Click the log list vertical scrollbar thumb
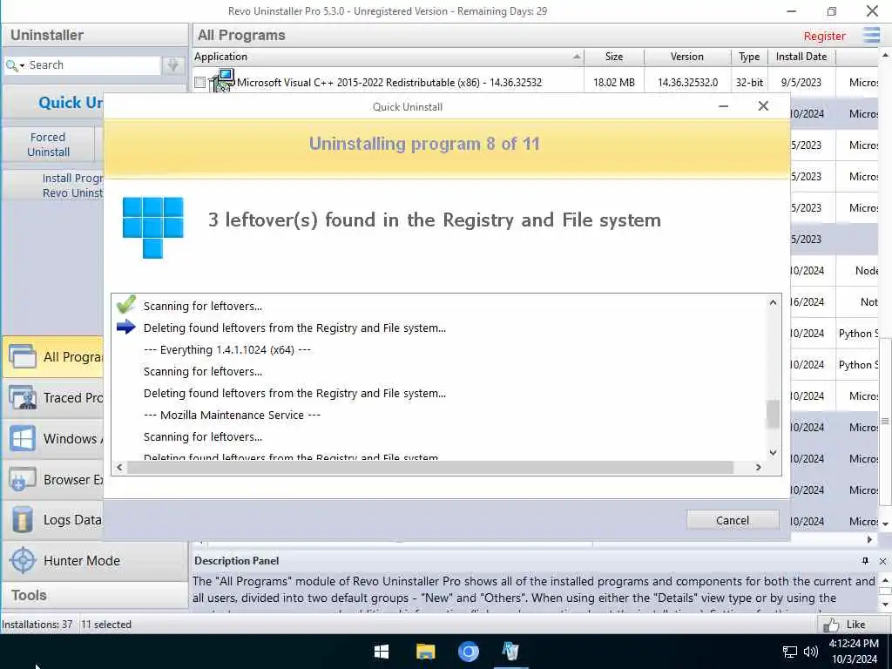 point(773,414)
